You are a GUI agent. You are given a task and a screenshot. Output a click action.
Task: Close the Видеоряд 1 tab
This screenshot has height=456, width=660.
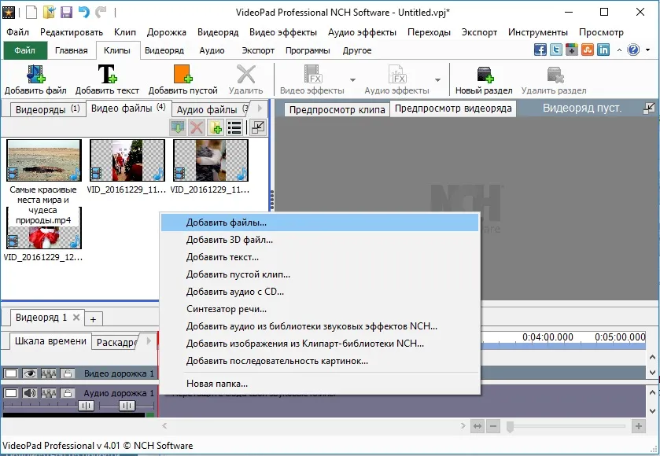(x=76, y=317)
